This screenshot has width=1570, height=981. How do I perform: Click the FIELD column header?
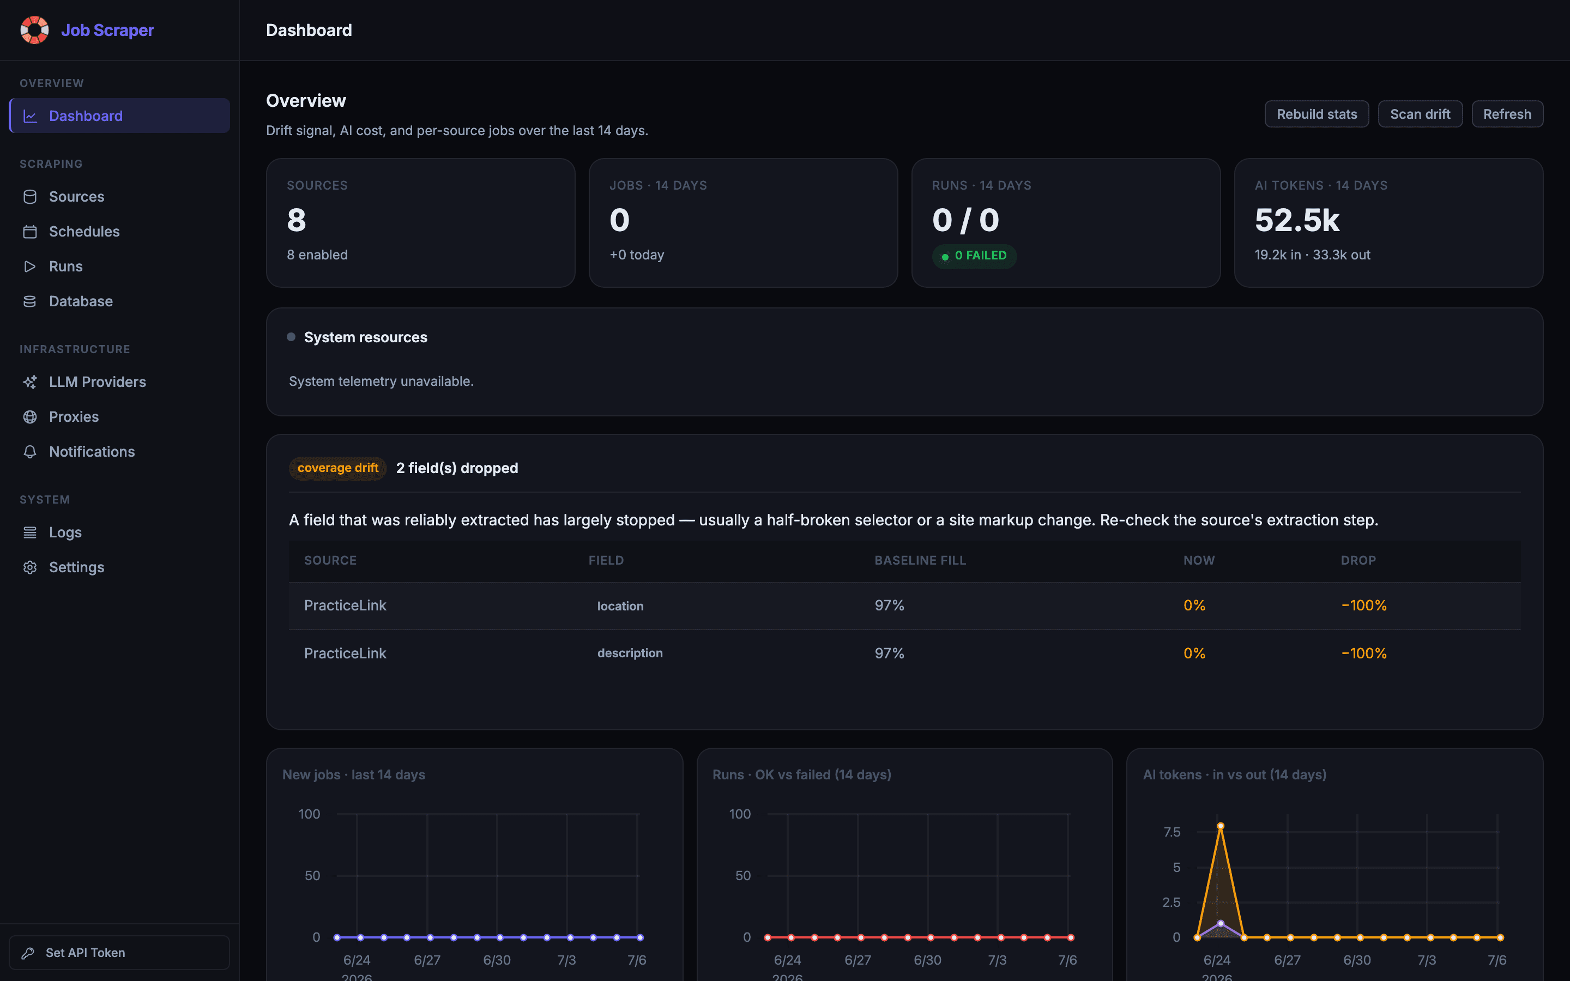(606, 560)
